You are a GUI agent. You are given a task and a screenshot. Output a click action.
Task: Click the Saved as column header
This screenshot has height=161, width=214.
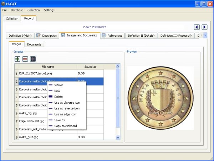pos(90,67)
